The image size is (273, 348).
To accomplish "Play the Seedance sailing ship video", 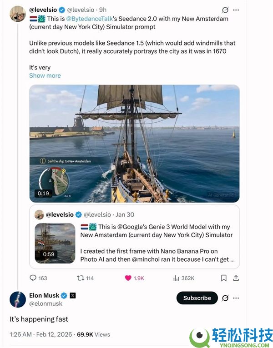I will [x=134, y=144].
